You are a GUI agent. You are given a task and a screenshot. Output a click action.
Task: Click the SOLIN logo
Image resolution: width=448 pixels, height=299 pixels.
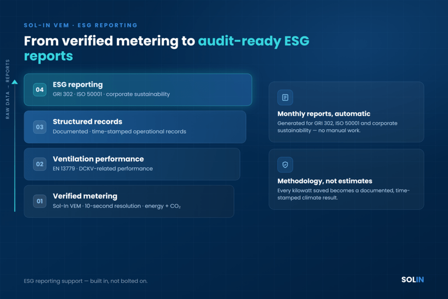tap(412, 280)
